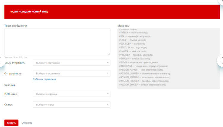Select the #ASSIGN_NAME# macro line
223x127 pixels.
(141, 70)
